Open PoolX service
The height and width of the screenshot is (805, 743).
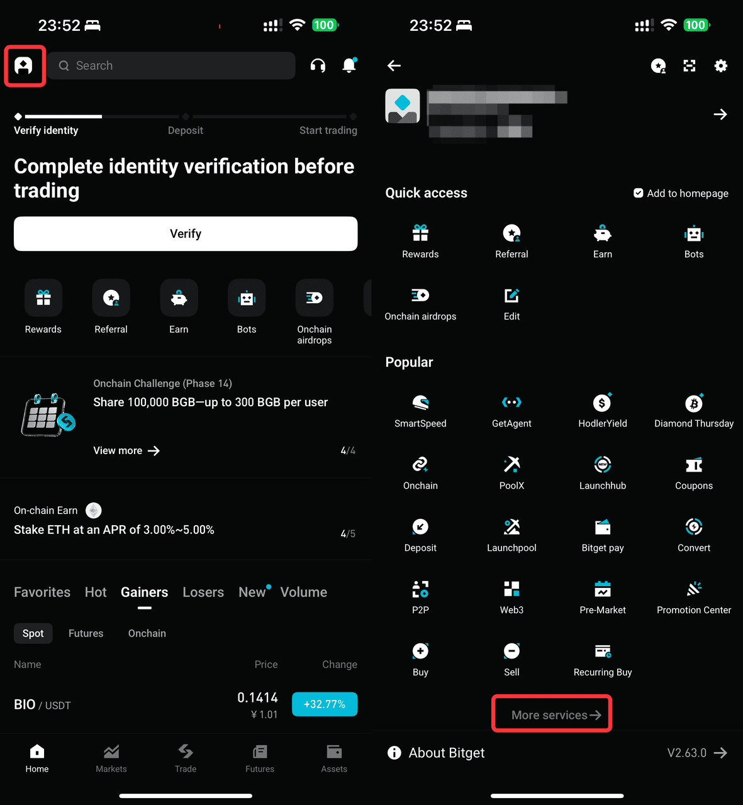tap(512, 472)
